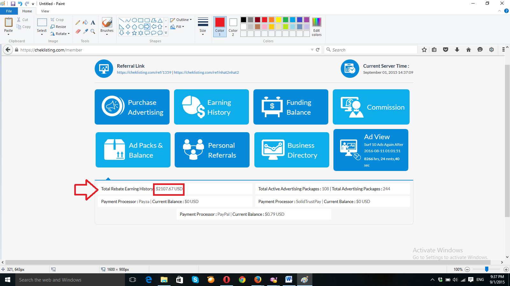Pick the Oval shape

(x=135, y=20)
